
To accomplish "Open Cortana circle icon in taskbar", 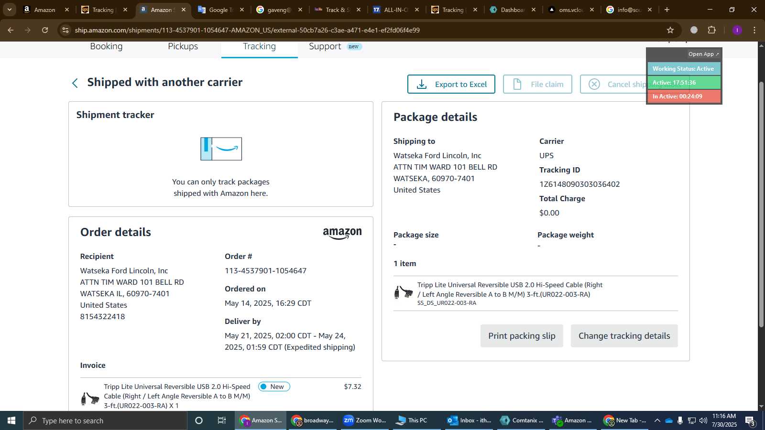I will click(x=199, y=420).
